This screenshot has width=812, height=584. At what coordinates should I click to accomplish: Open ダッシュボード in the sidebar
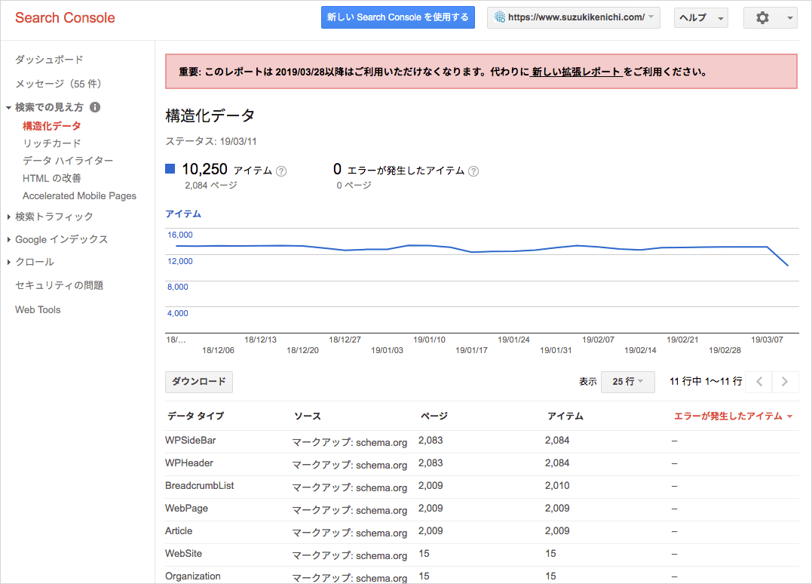click(x=49, y=60)
